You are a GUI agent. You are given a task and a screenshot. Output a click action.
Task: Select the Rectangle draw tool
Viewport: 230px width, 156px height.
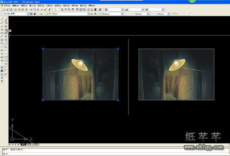[2, 33]
